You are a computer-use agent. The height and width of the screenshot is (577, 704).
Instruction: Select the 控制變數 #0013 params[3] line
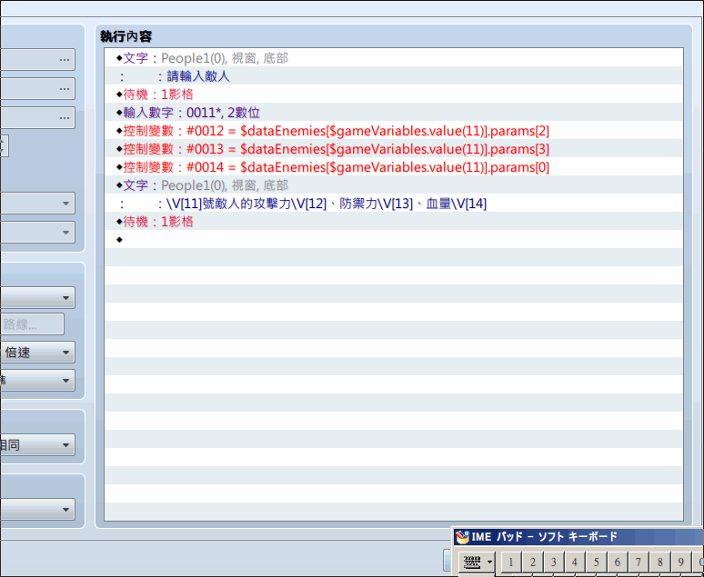[394, 149]
